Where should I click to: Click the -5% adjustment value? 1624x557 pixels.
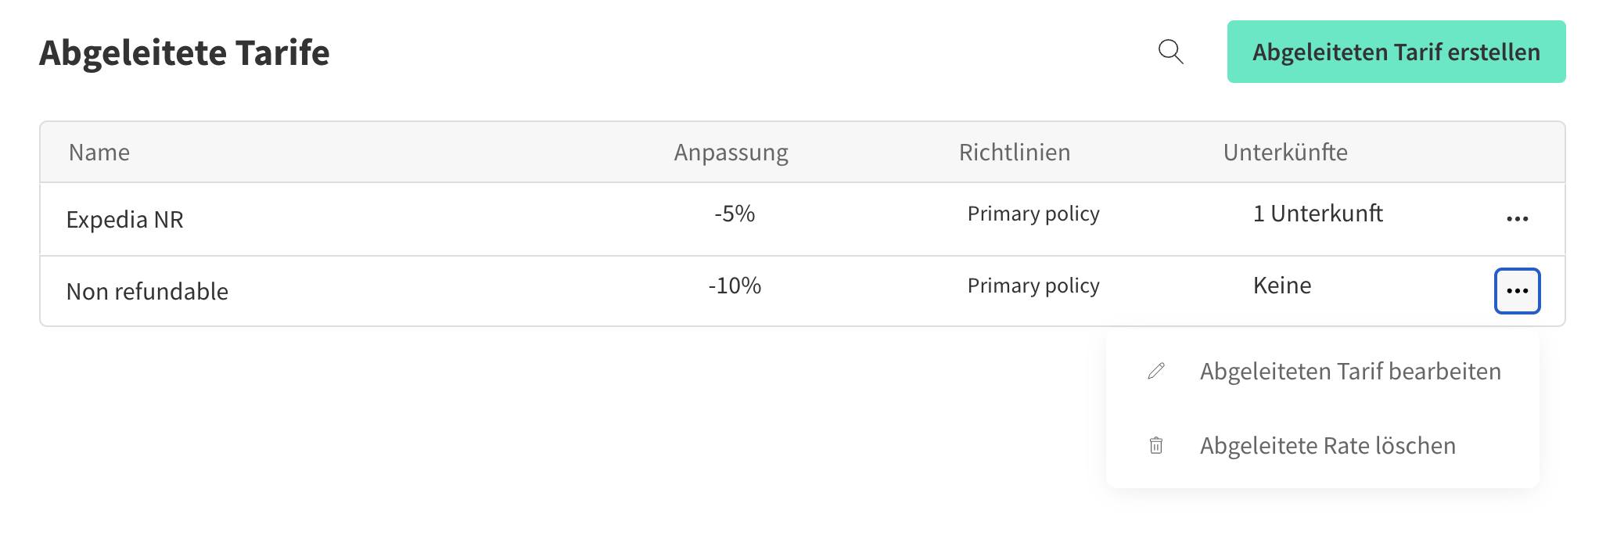(x=735, y=214)
